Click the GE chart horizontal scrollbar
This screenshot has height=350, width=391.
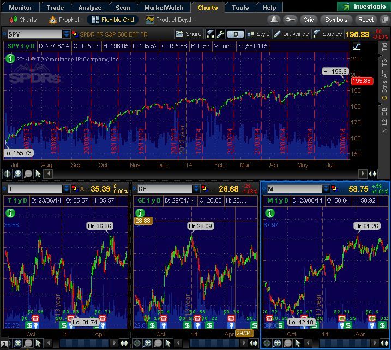point(214,343)
